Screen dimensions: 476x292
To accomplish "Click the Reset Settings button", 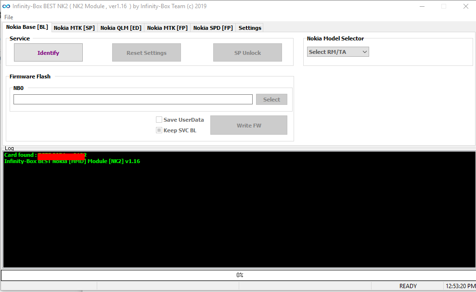I will (146, 52).
